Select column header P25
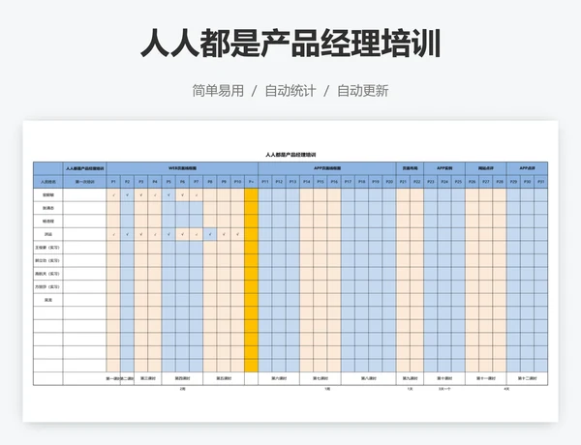581x445 pixels. 458,182
